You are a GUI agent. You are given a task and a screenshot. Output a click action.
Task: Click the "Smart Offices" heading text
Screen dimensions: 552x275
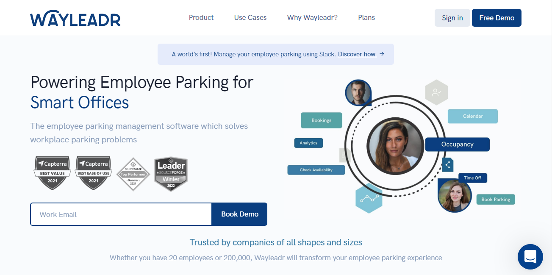(80, 103)
